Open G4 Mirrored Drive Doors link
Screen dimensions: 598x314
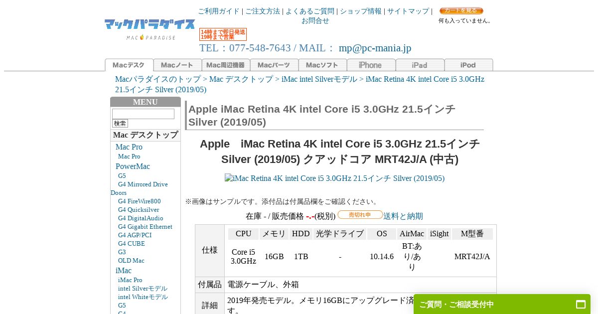140,188
